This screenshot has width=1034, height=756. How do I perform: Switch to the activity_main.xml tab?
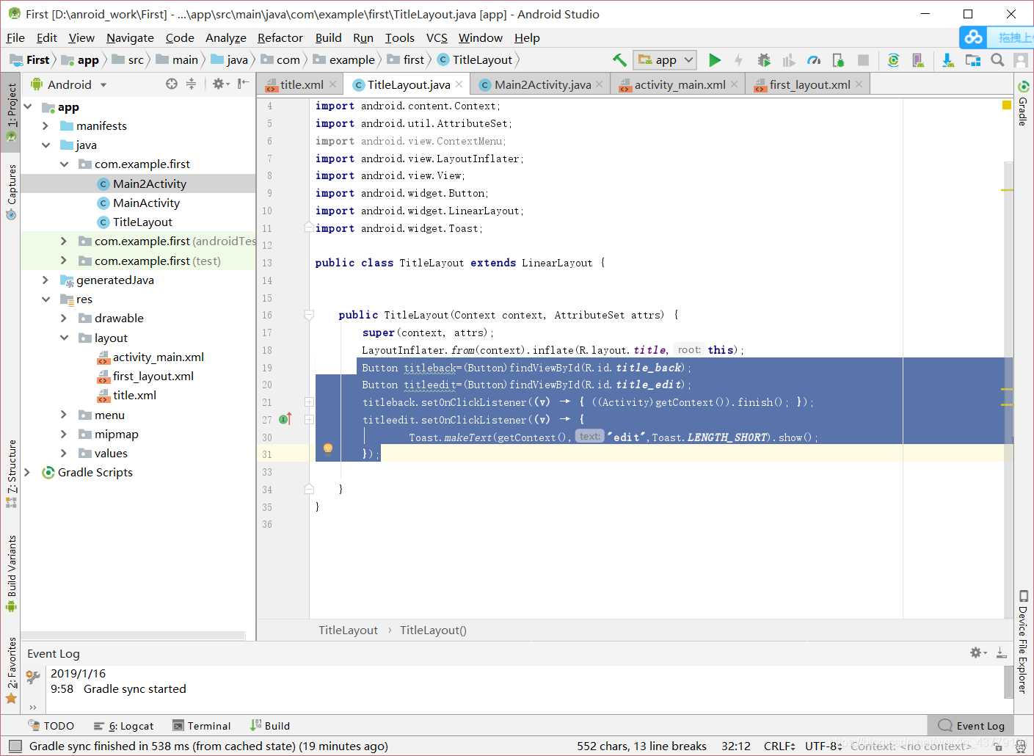pos(679,84)
